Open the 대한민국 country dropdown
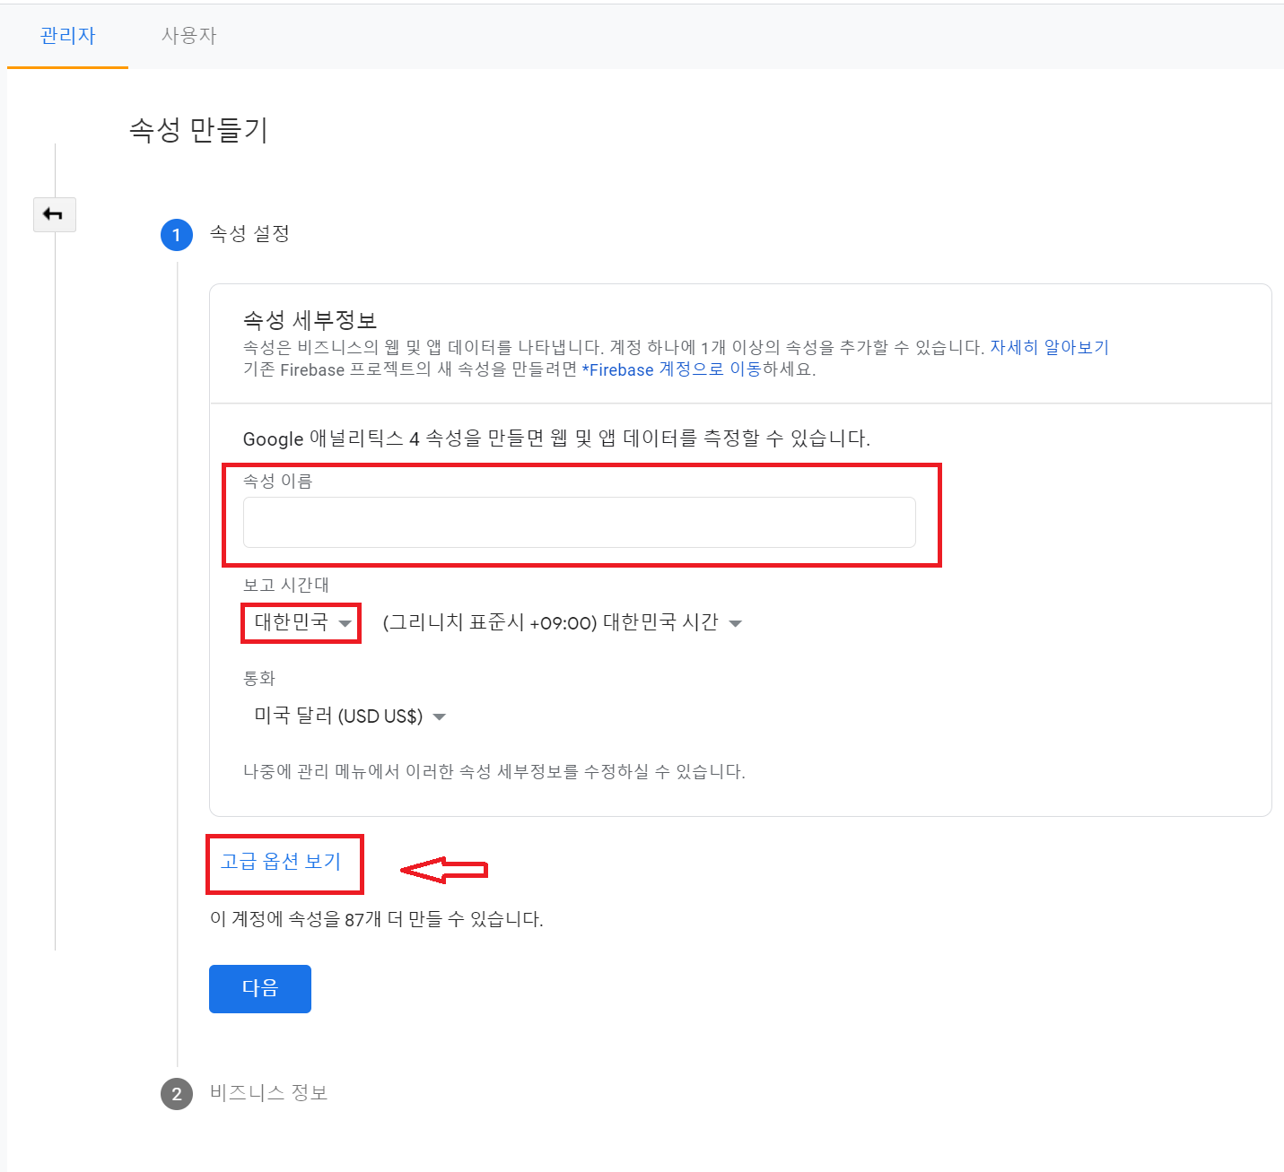The height and width of the screenshot is (1172, 1284). (x=301, y=623)
